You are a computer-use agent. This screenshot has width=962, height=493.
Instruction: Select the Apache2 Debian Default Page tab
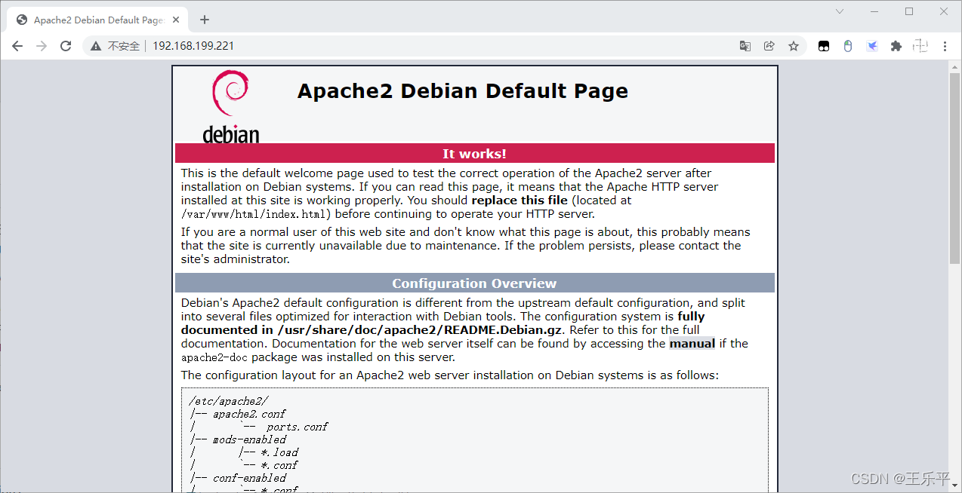[x=98, y=20]
